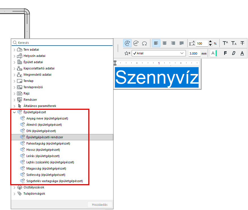Toggle subscript formatting
Screen dimensions: 248x210
234,43
